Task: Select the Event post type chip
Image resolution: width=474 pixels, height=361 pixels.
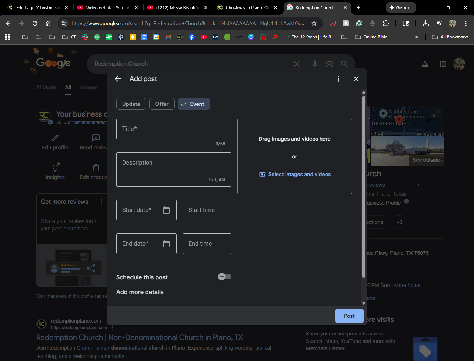Action: [x=194, y=104]
